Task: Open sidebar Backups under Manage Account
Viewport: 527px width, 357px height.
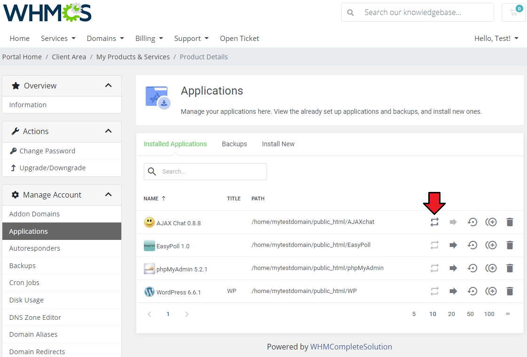Action: pos(62,266)
